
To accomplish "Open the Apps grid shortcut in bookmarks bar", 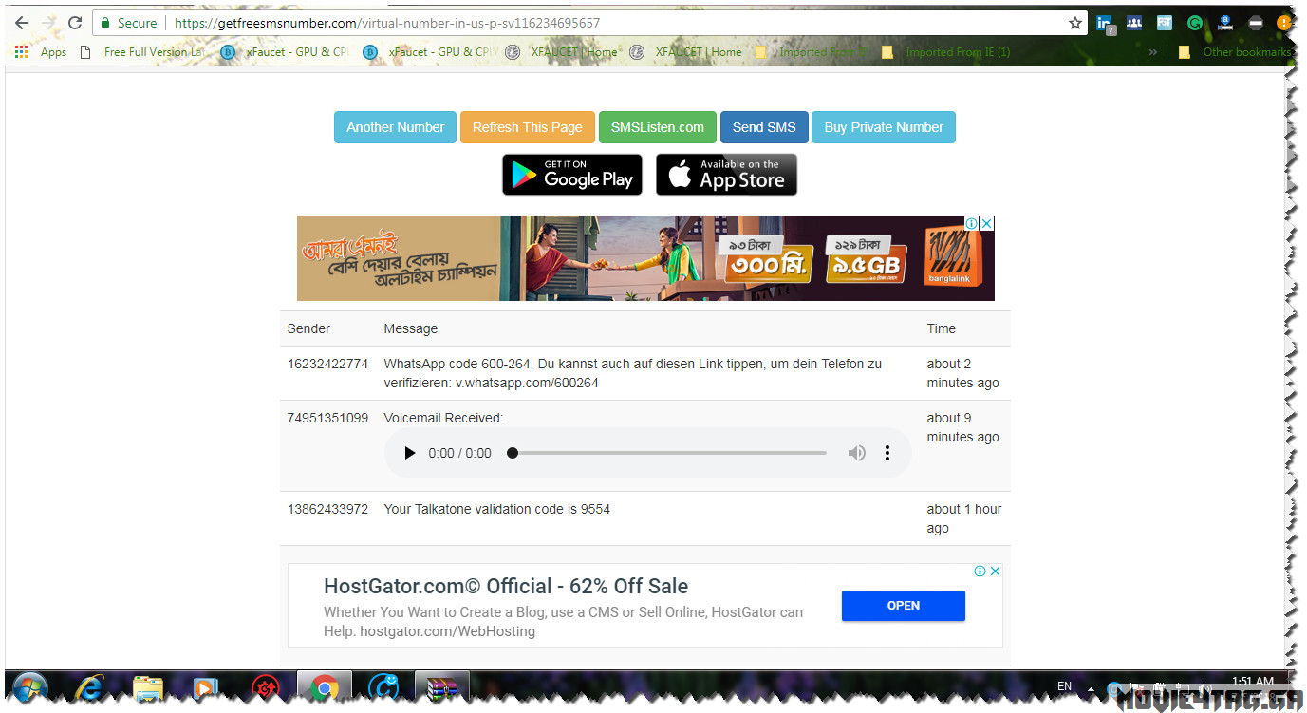I will click(x=41, y=52).
